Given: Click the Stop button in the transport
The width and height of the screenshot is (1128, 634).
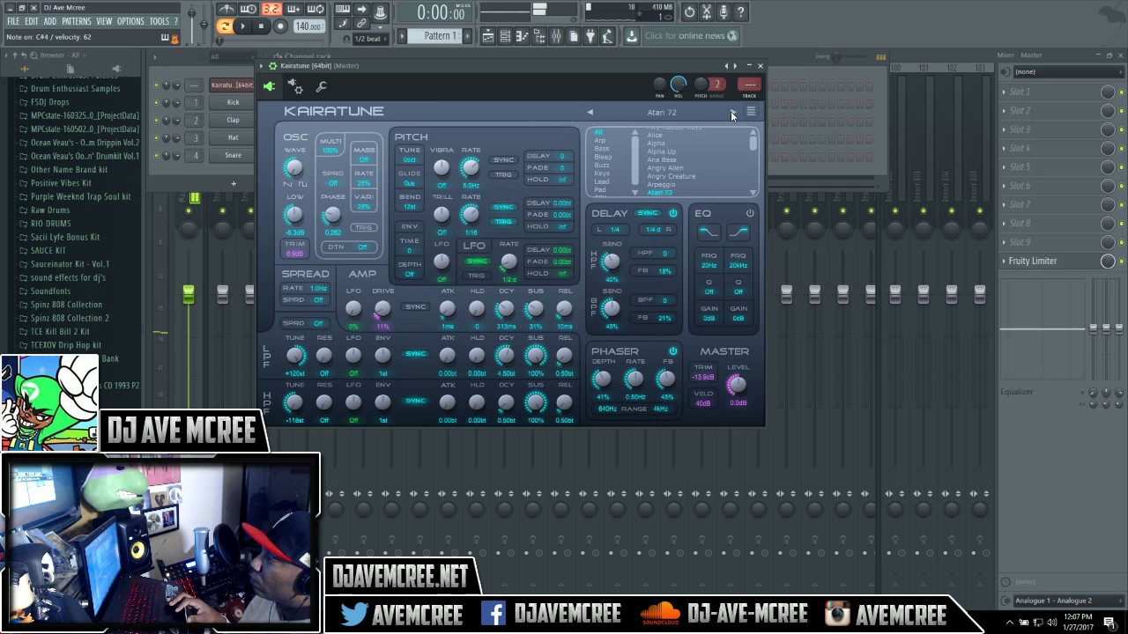Looking at the screenshot, I should (261, 26).
